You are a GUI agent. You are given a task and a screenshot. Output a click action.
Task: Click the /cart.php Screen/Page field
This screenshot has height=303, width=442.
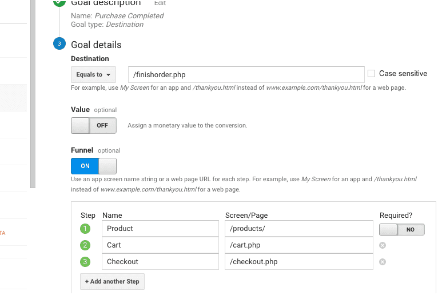click(x=299, y=245)
